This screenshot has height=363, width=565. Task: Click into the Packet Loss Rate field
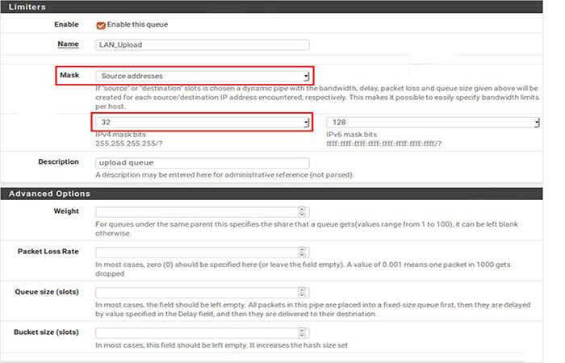click(x=202, y=252)
